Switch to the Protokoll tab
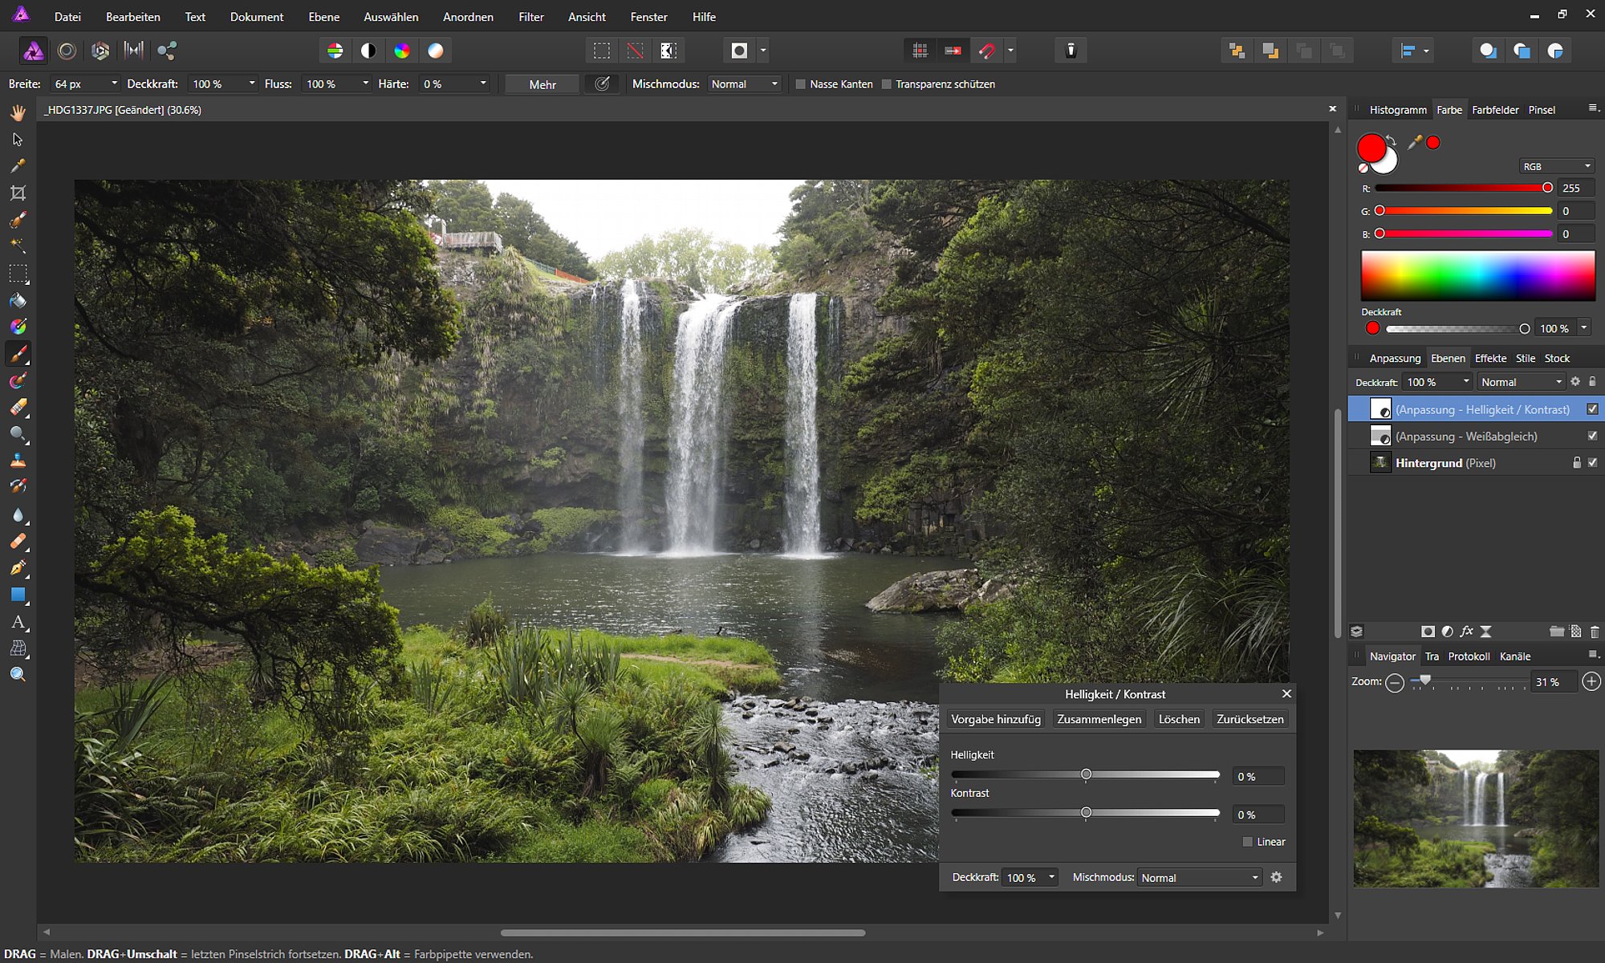 pyautogui.click(x=1469, y=656)
